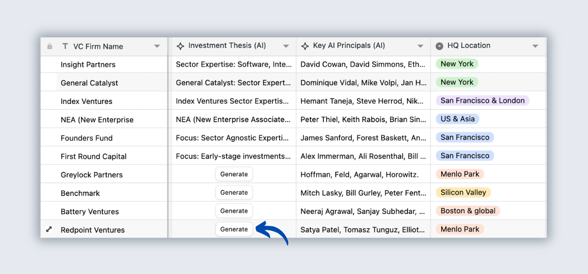588x274 pixels.
Task: Open the thesis cell starting 'NEA (New Enterprise Associate'
Action: [x=234, y=120]
